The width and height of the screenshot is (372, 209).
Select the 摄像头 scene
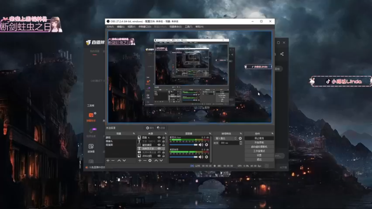tap(120, 141)
